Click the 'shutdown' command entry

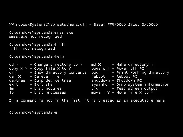click(x=100, y=80)
